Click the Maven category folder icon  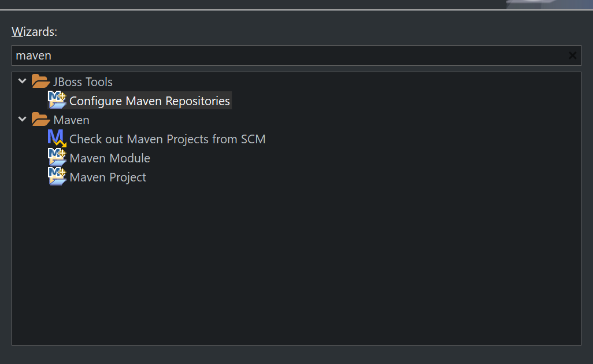(40, 120)
